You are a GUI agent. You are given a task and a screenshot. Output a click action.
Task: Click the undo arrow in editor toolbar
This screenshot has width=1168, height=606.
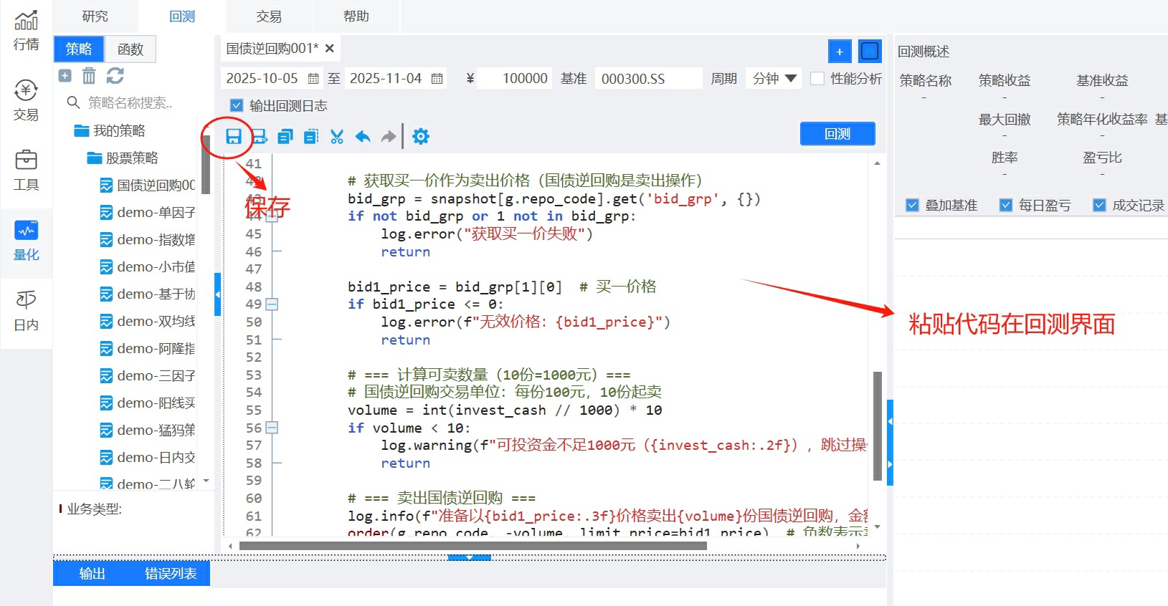click(363, 136)
